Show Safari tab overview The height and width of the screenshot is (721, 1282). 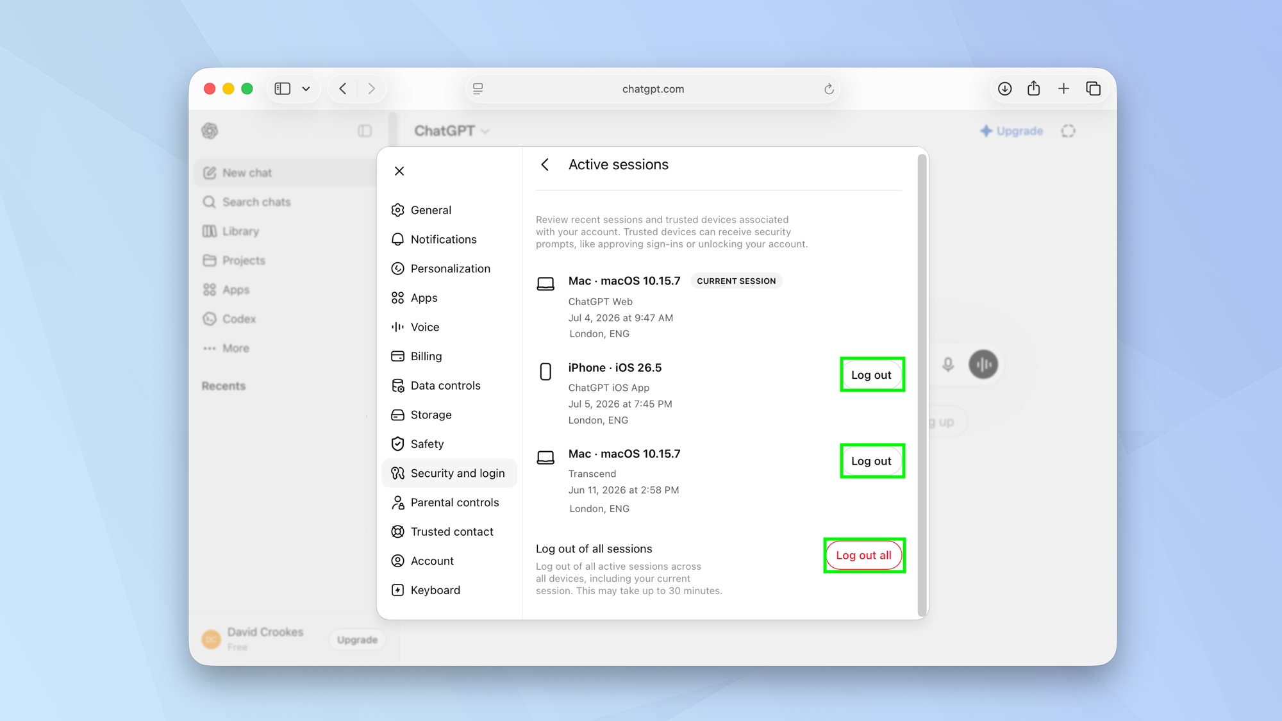pos(1093,88)
